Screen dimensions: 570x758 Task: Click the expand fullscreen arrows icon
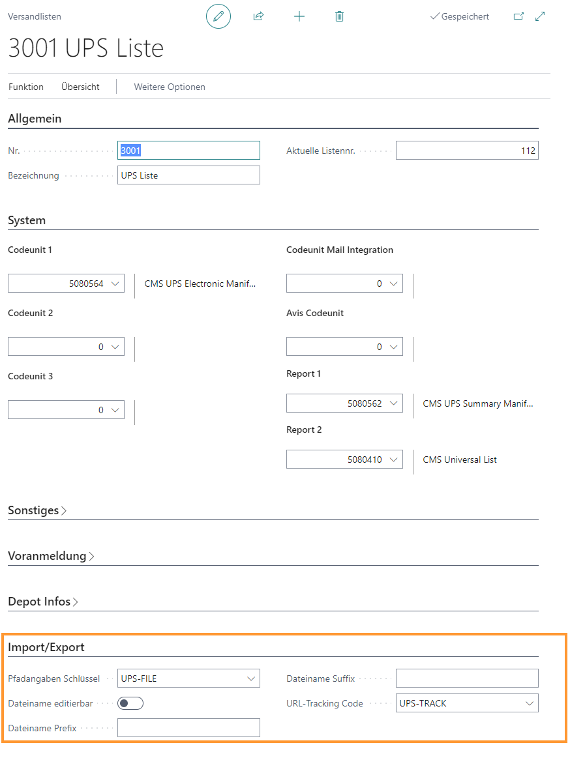pyautogui.click(x=540, y=16)
